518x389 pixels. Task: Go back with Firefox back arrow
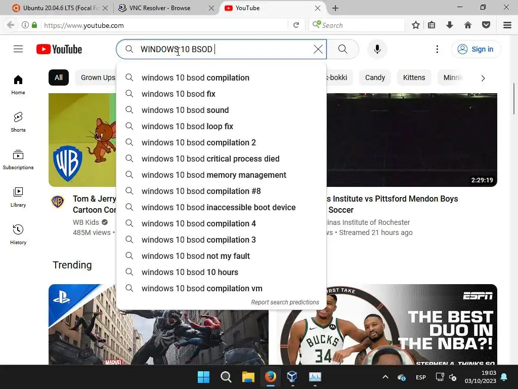[11, 25]
